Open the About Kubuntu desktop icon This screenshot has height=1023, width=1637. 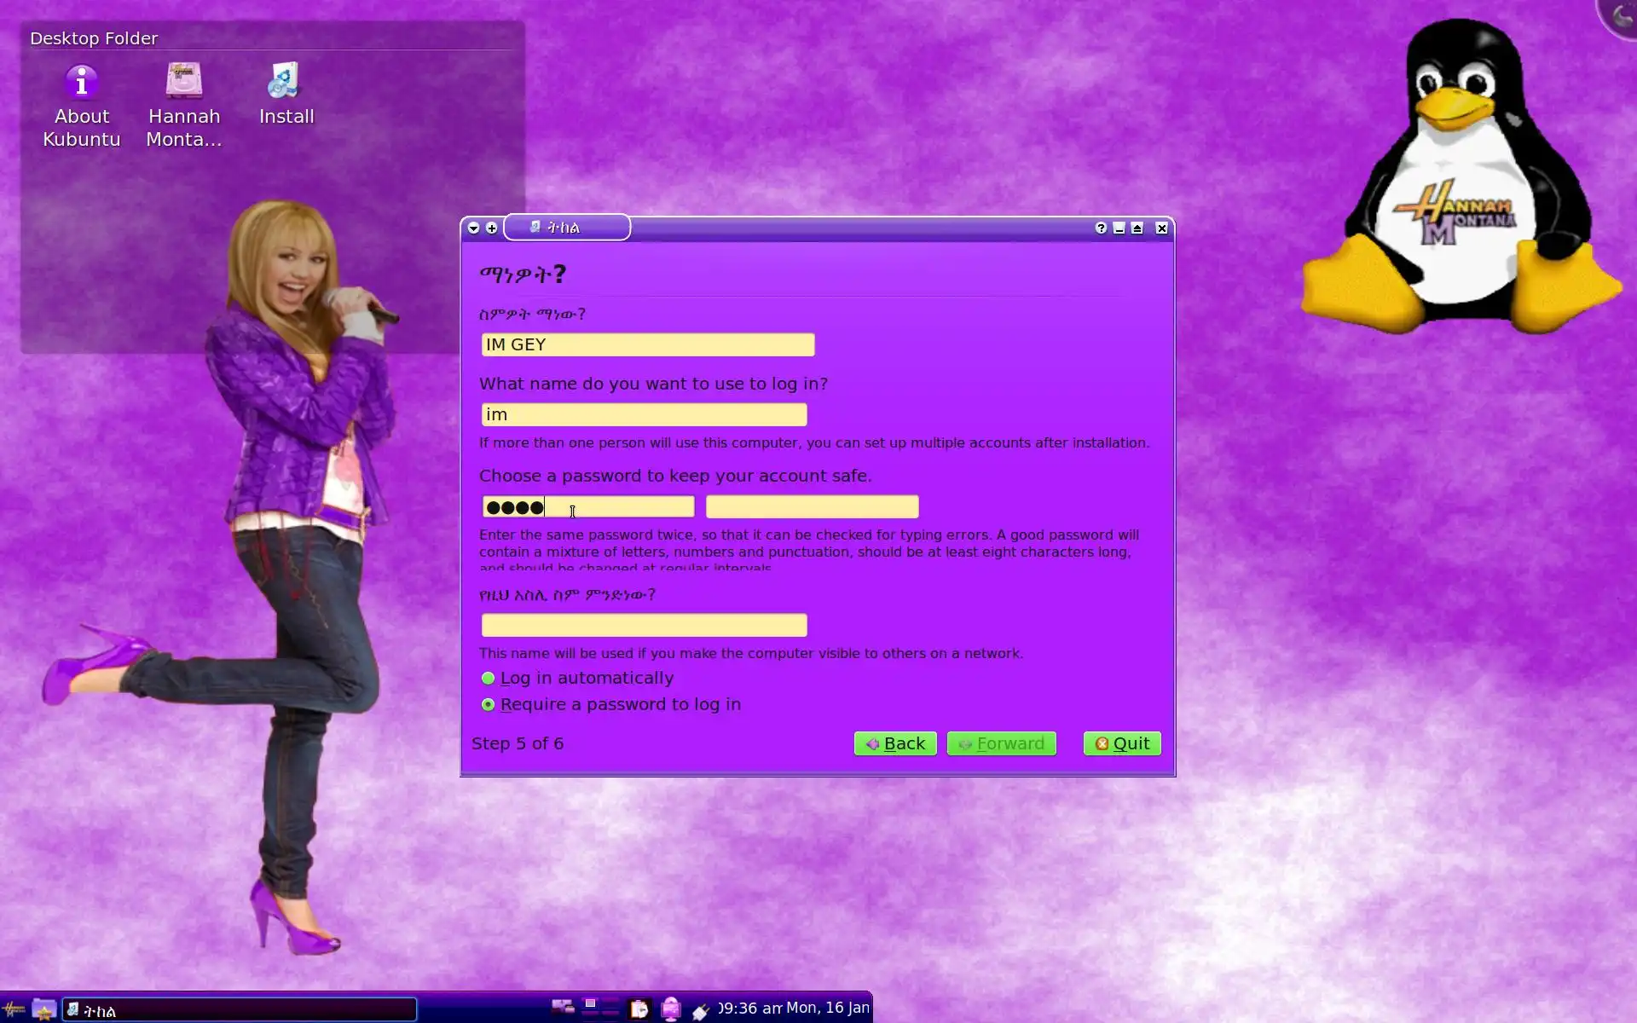(82, 83)
